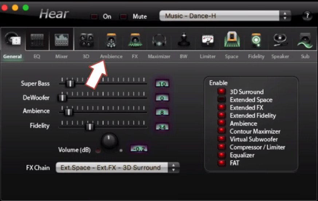Open the EQ panel icon
The width and height of the screenshot is (318, 201).
click(37, 40)
